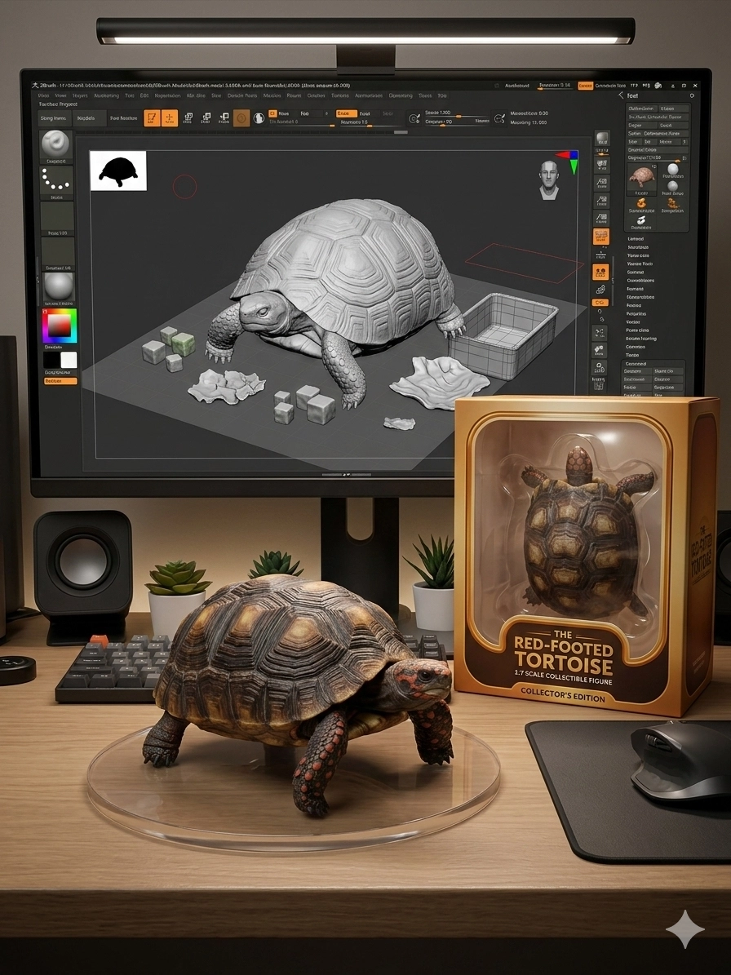The width and height of the screenshot is (731, 975).
Task: Pick a color in the rainbow color picker square
Action: [60, 326]
